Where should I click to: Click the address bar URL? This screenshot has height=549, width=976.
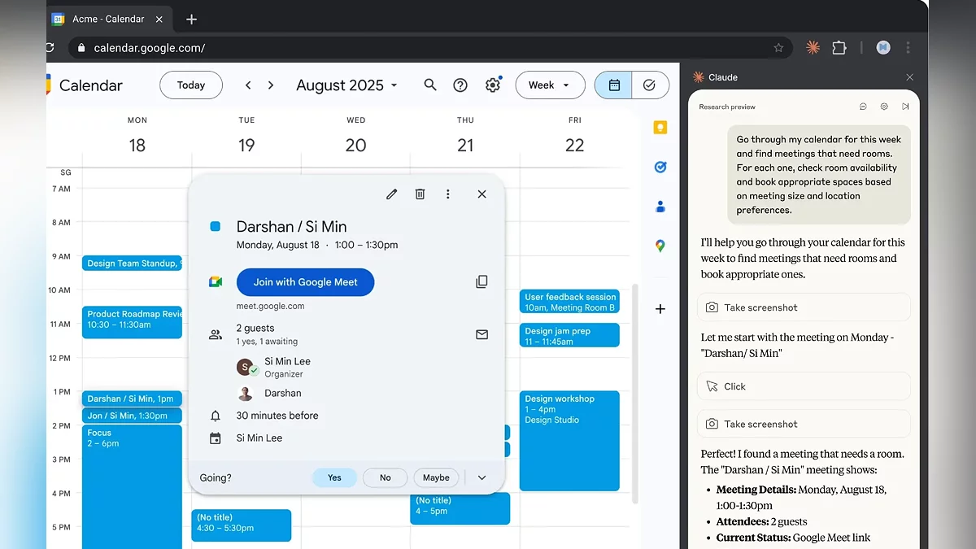(x=149, y=48)
